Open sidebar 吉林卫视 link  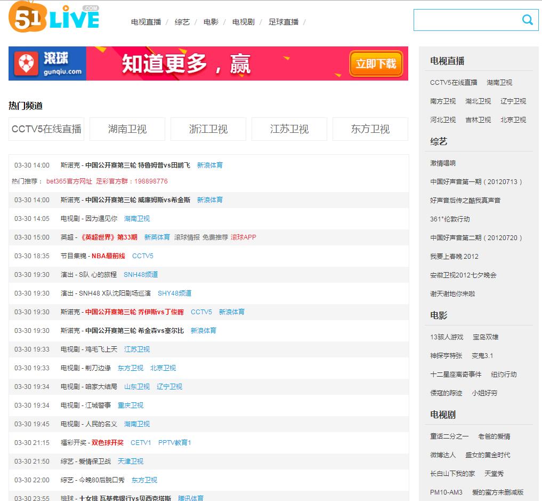[478, 120]
